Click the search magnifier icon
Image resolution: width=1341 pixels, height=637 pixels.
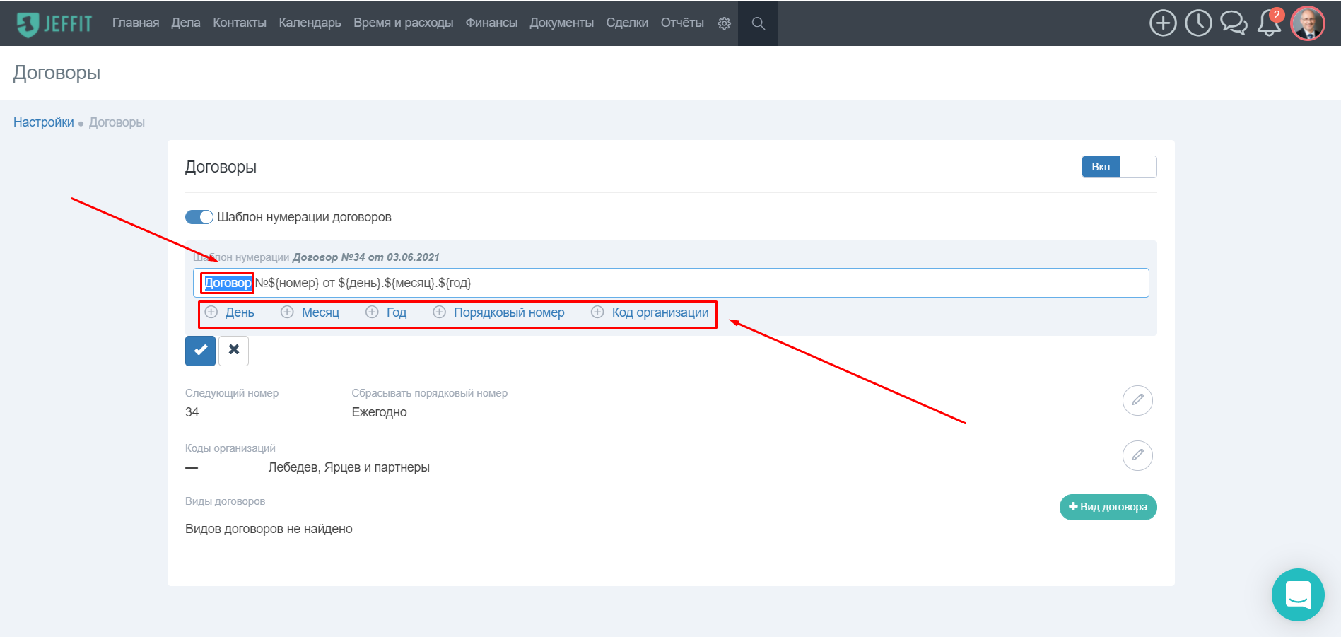[758, 23]
